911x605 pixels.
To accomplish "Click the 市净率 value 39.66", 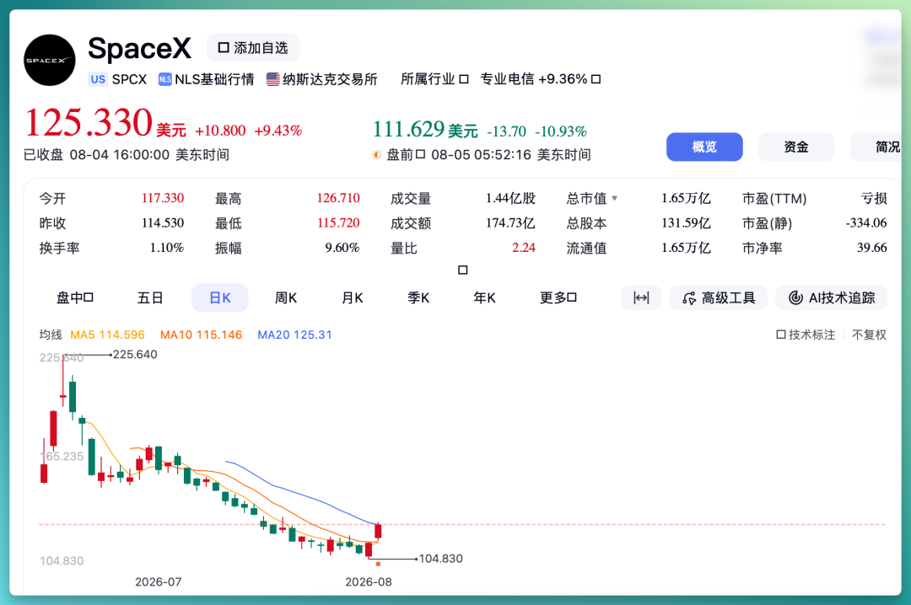I will tap(872, 248).
